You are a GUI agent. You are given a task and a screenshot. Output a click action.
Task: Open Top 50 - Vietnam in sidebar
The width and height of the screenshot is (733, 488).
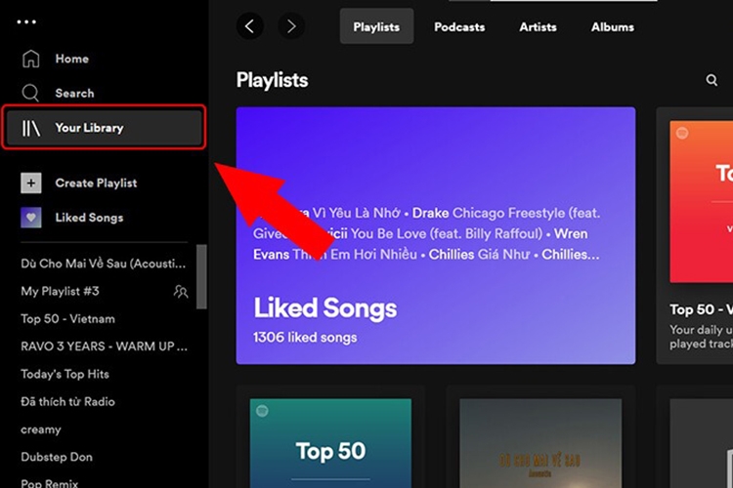(67, 319)
